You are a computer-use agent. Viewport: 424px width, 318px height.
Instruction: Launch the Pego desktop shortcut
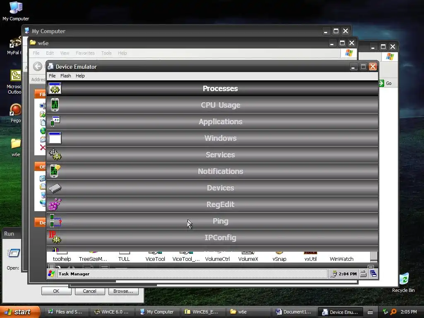[x=16, y=113]
